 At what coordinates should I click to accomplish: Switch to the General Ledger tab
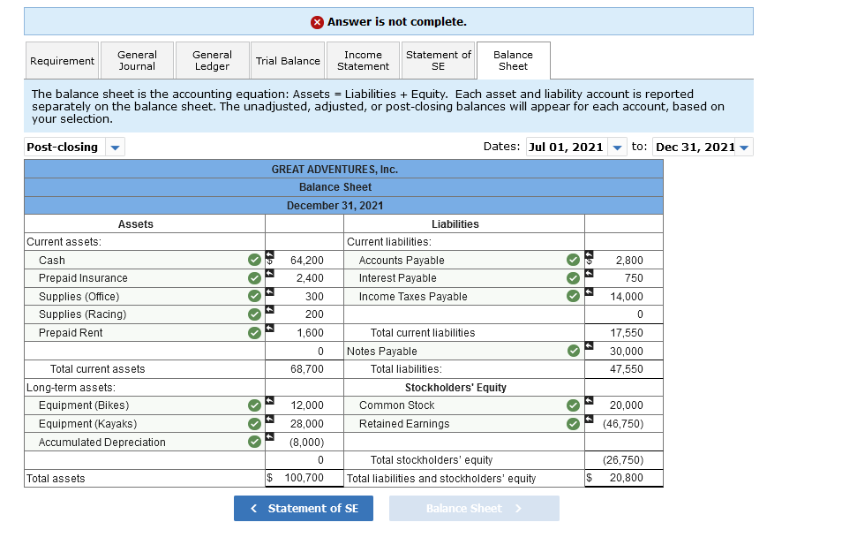[212, 60]
